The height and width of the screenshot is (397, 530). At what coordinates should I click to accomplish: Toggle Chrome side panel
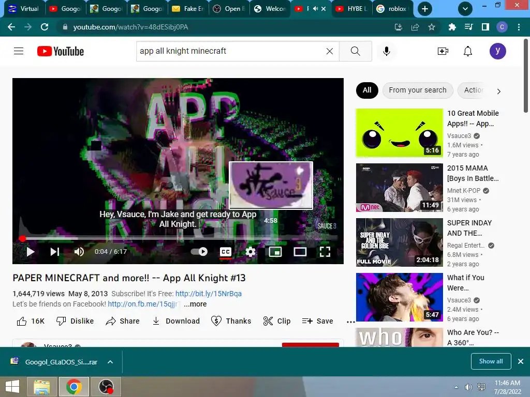coord(485,27)
